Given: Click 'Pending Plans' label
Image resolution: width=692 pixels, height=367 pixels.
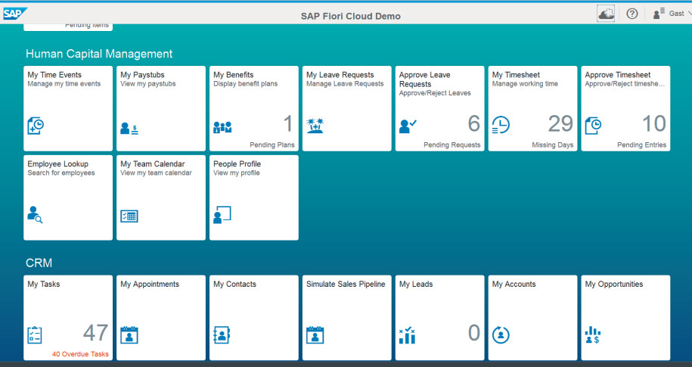Looking at the screenshot, I should [x=272, y=145].
